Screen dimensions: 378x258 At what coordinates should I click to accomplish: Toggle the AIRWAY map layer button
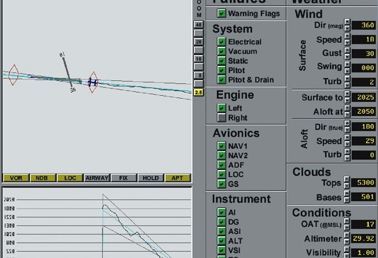97,178
